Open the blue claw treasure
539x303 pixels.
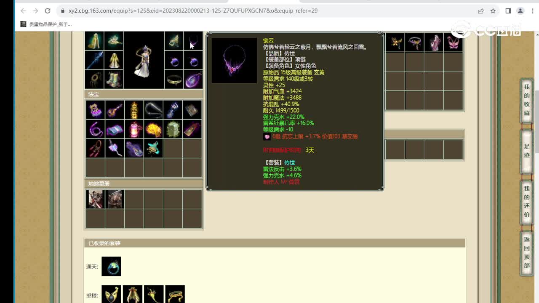click(x=173, y=110)
